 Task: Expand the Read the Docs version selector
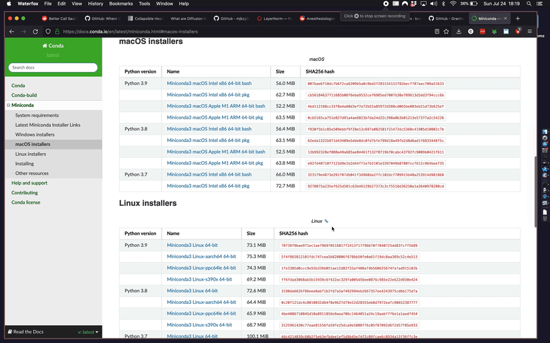88,332
